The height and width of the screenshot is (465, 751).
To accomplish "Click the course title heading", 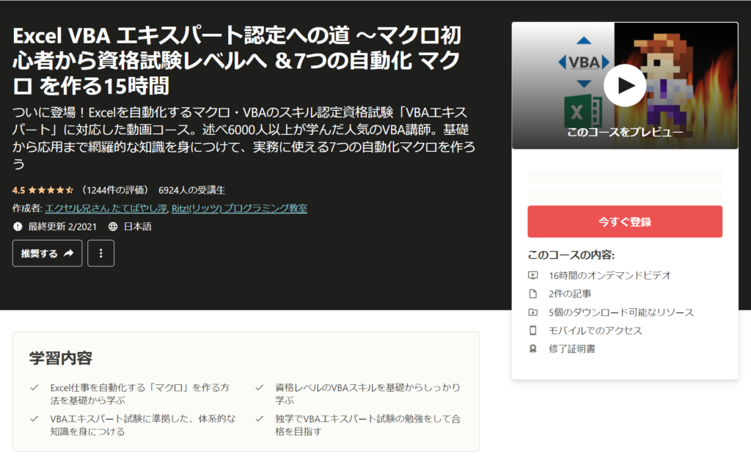I will (x=237, y=60).
